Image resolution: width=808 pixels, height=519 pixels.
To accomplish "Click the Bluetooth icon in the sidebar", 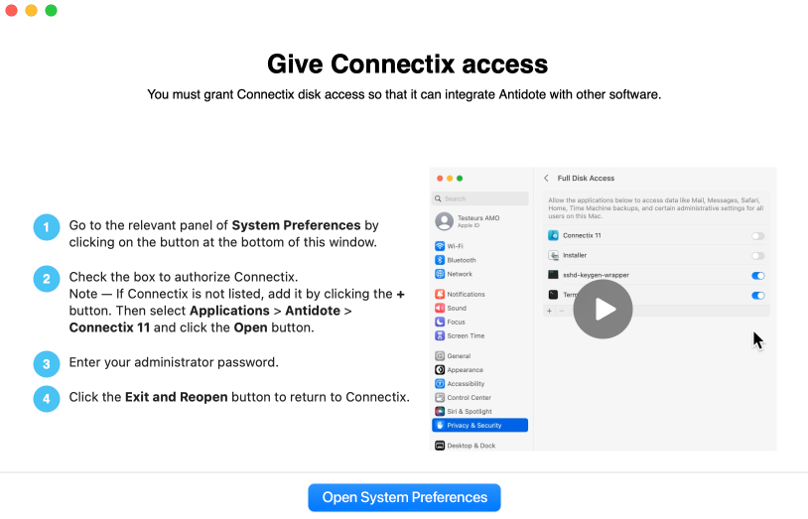I will [x=440, y=260].
